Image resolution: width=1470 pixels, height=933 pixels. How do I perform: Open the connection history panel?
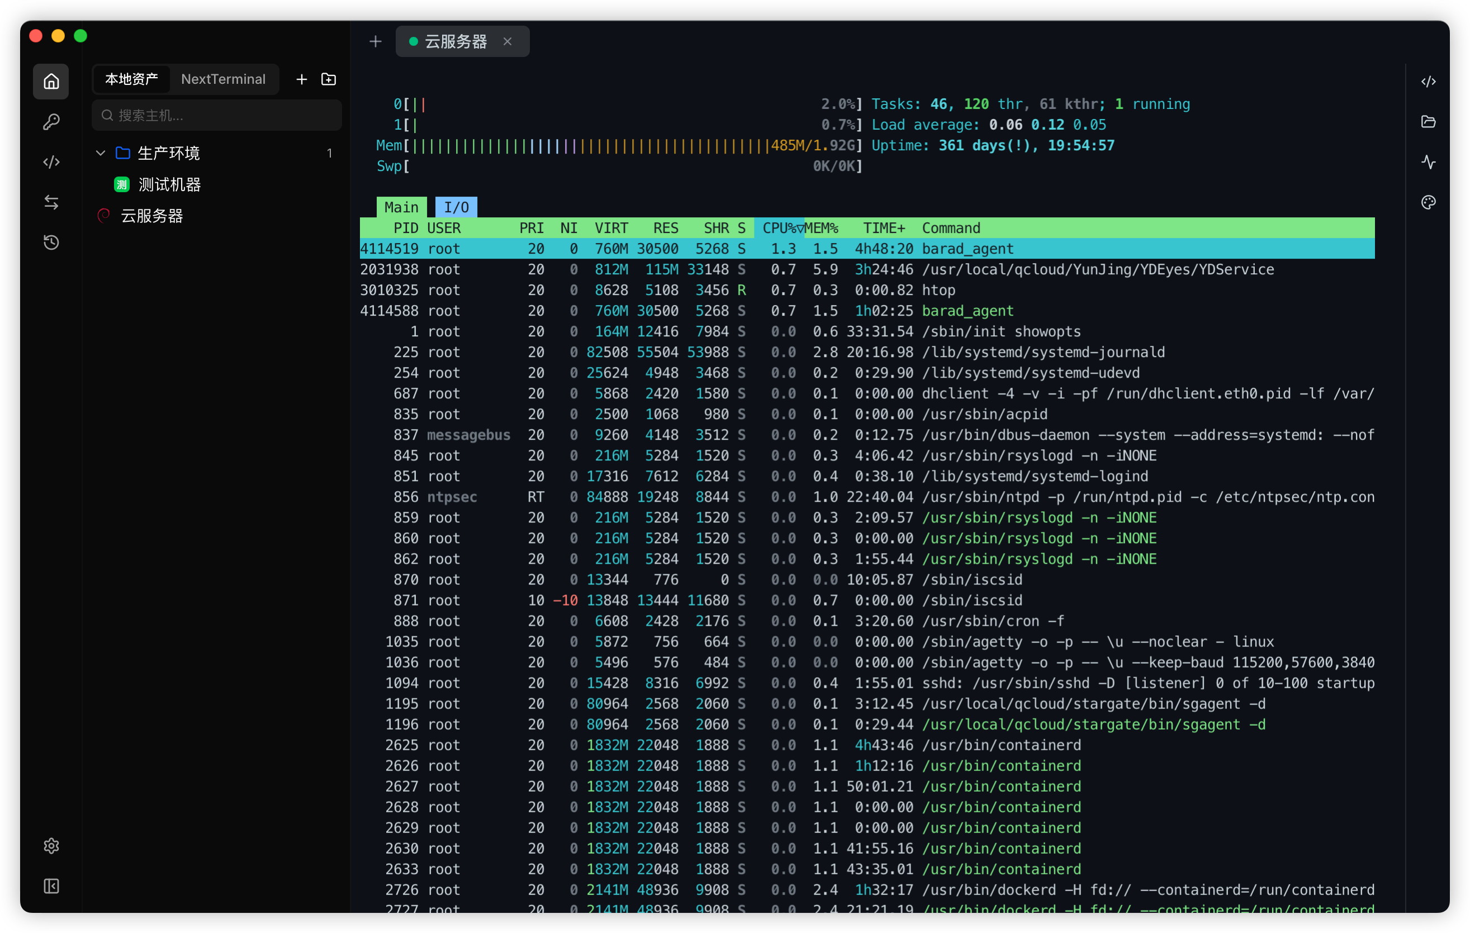coord(51,242)
